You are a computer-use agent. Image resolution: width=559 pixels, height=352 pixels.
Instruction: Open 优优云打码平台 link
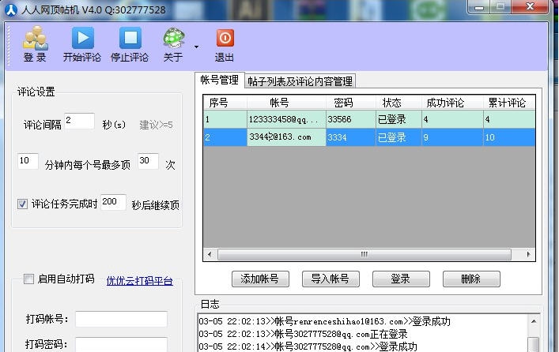pos(140,281)
